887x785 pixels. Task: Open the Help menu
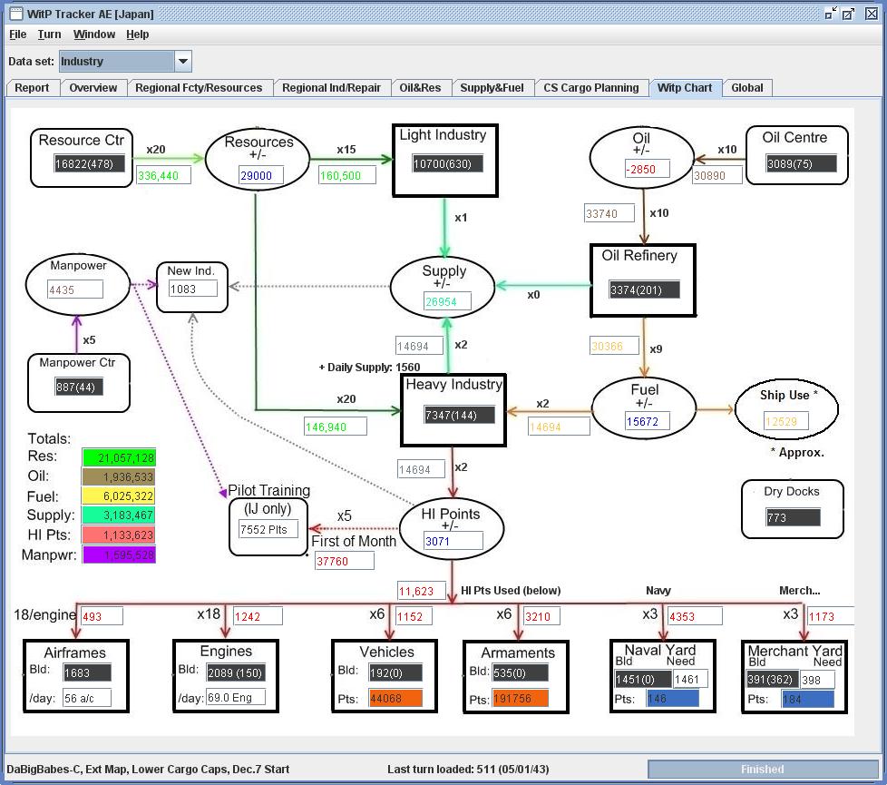tap(138, 34)
